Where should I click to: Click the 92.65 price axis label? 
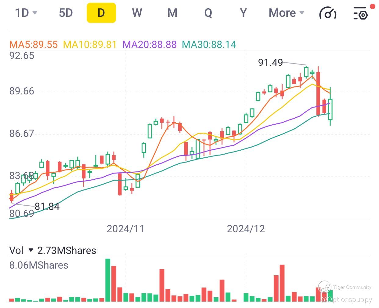pos(22,56)
